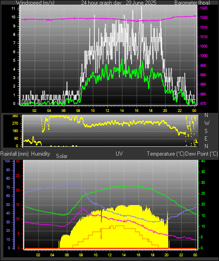The image size is (219, 261).
Task: Select the 24 hour graph day title
Action: click(x=118, y=3)
